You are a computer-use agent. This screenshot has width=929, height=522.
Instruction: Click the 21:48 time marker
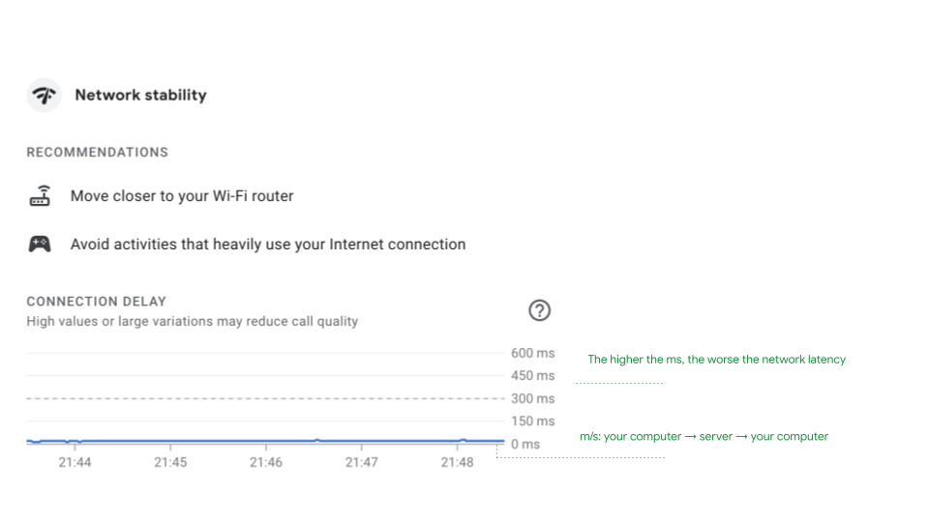click(457, 463)
